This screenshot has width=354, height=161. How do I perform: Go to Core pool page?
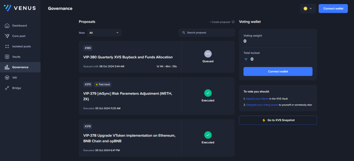(20, 36)
